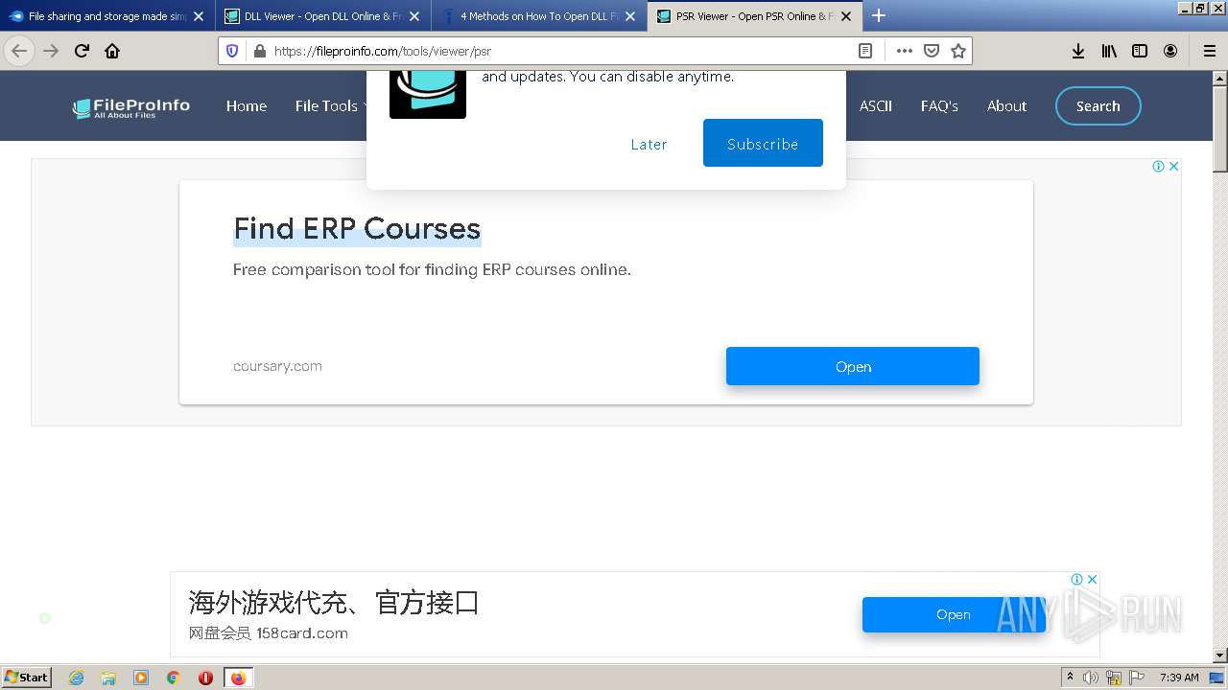This screenshot has width=1228, height=690.
Task: Save page to Pocket
Action: [931, 51]
